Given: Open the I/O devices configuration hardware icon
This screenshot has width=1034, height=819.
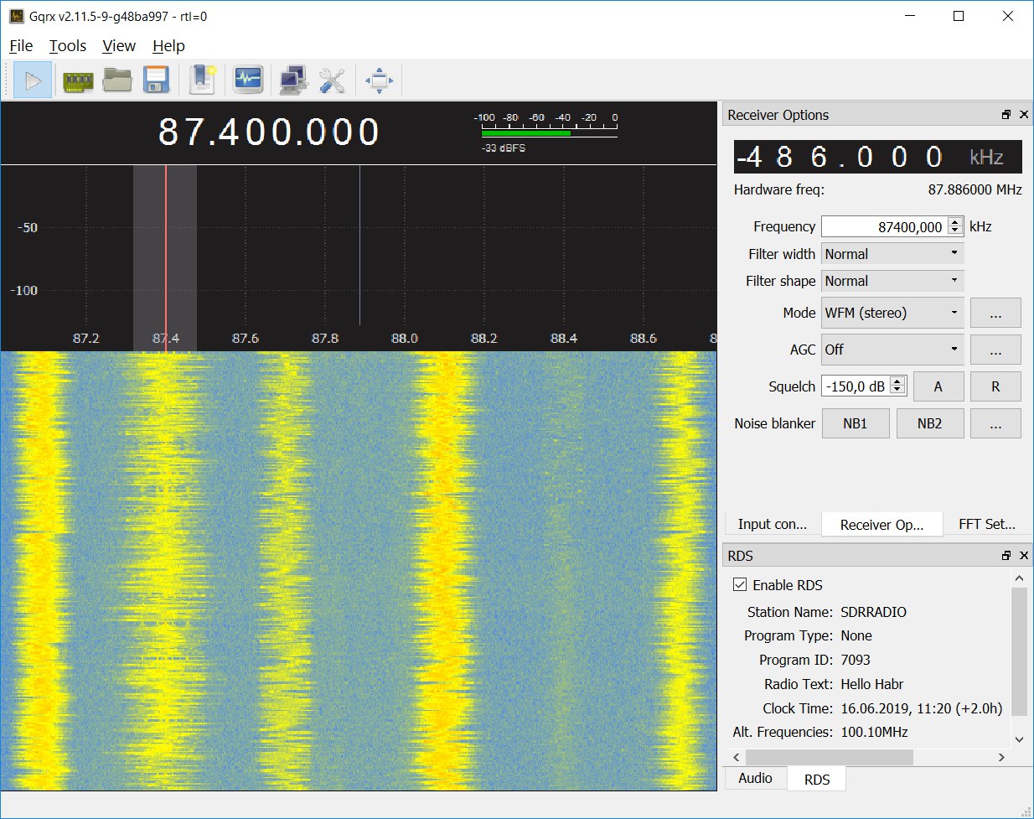Looking at the screenshot, I should click(x=78, y=80).
